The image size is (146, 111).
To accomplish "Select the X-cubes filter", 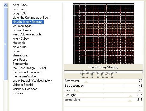I will tap(18, 93).
